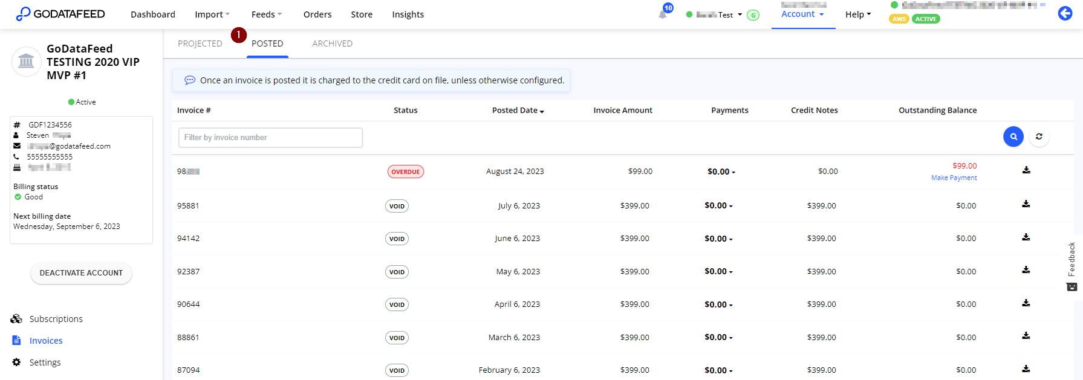Expand payments for invoice 94142
This screenshot has width=1083, height=380.
[718, 239]
